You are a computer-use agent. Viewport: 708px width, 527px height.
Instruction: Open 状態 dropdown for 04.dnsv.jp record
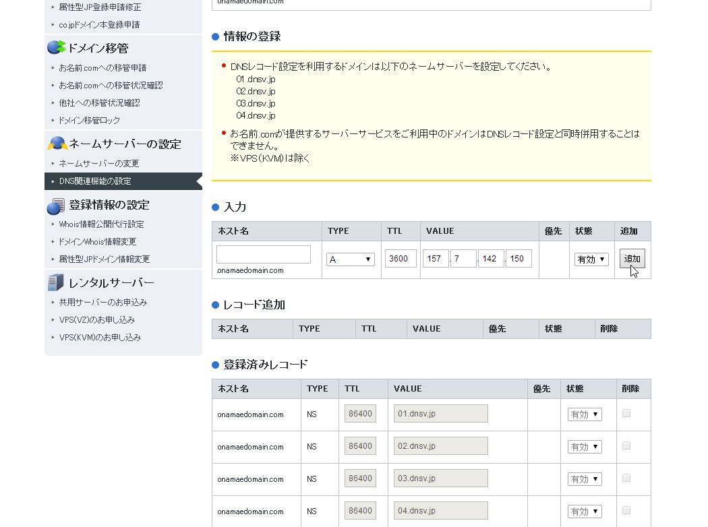click(x=585, y=511)
